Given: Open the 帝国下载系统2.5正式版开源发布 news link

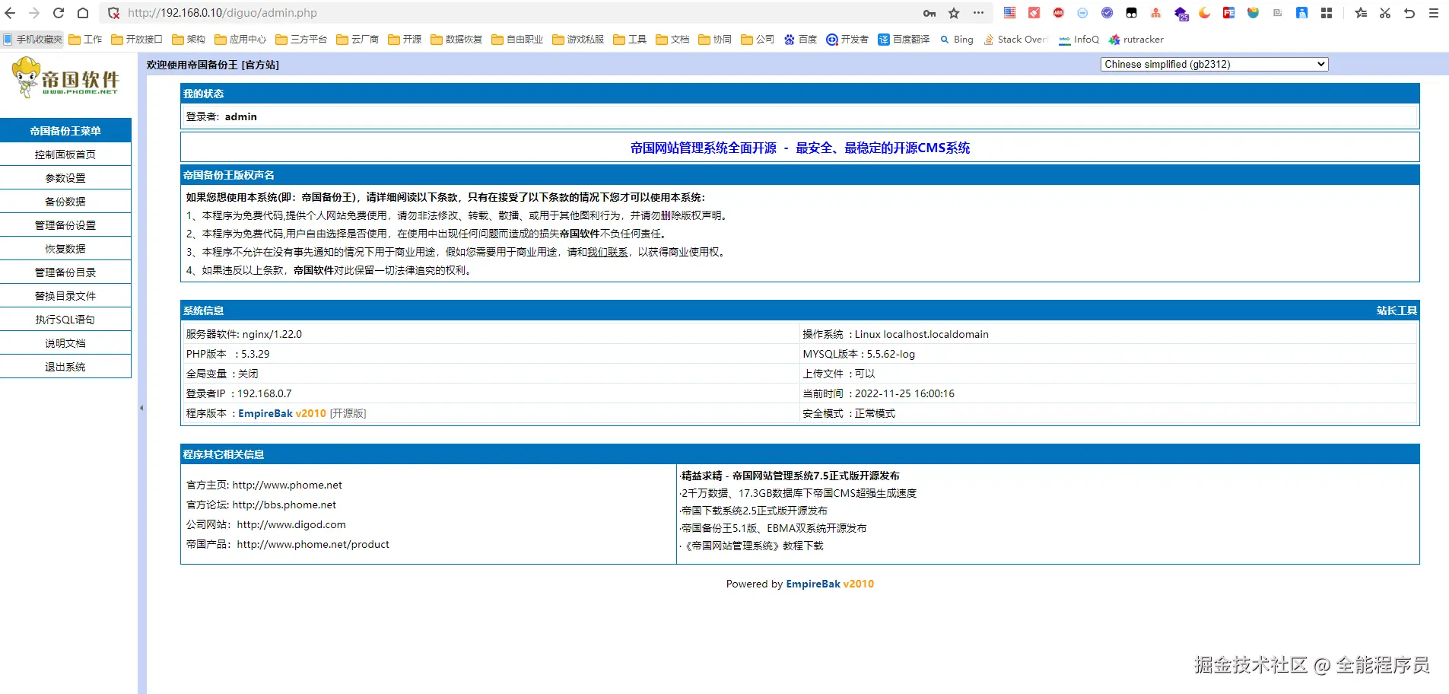Looking at the screenshot, I should (x=755, y=511).
